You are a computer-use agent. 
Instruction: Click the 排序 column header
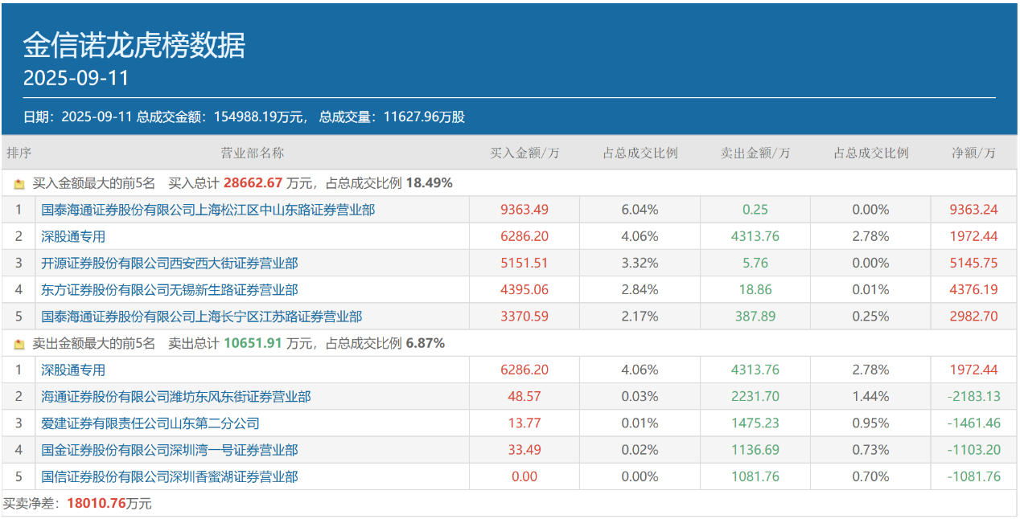19,153
